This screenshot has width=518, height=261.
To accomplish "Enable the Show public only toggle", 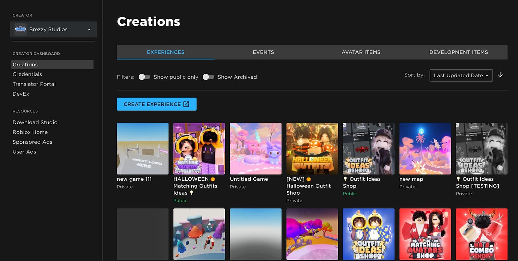I will coord(144,76).
